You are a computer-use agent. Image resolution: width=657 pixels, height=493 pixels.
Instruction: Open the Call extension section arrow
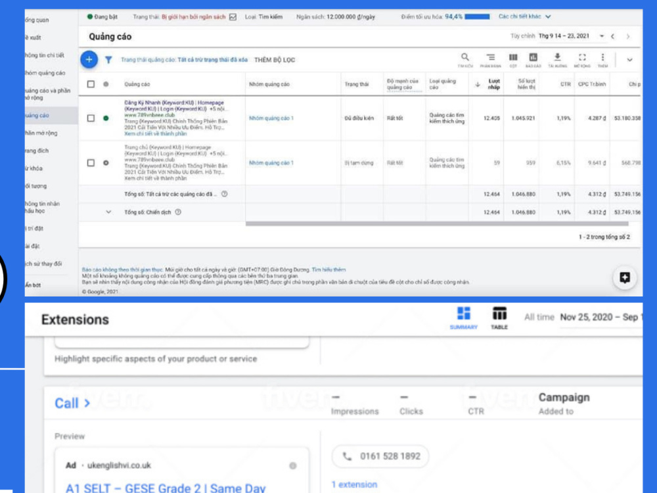[87, 404]
